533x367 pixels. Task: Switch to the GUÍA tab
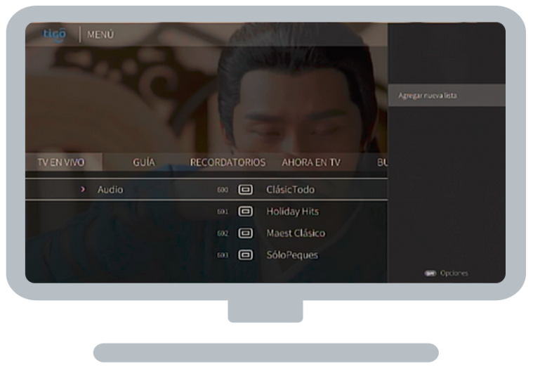coord(144,162)
